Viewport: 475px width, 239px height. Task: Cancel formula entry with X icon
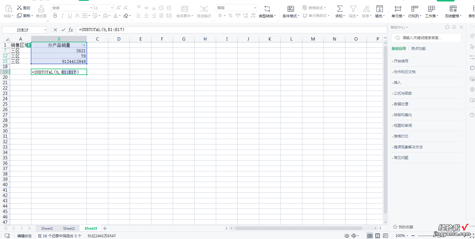[x=55, y=30]
